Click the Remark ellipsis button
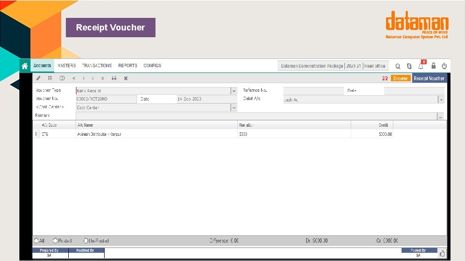The image size is (465, 261). pos(440,116)
